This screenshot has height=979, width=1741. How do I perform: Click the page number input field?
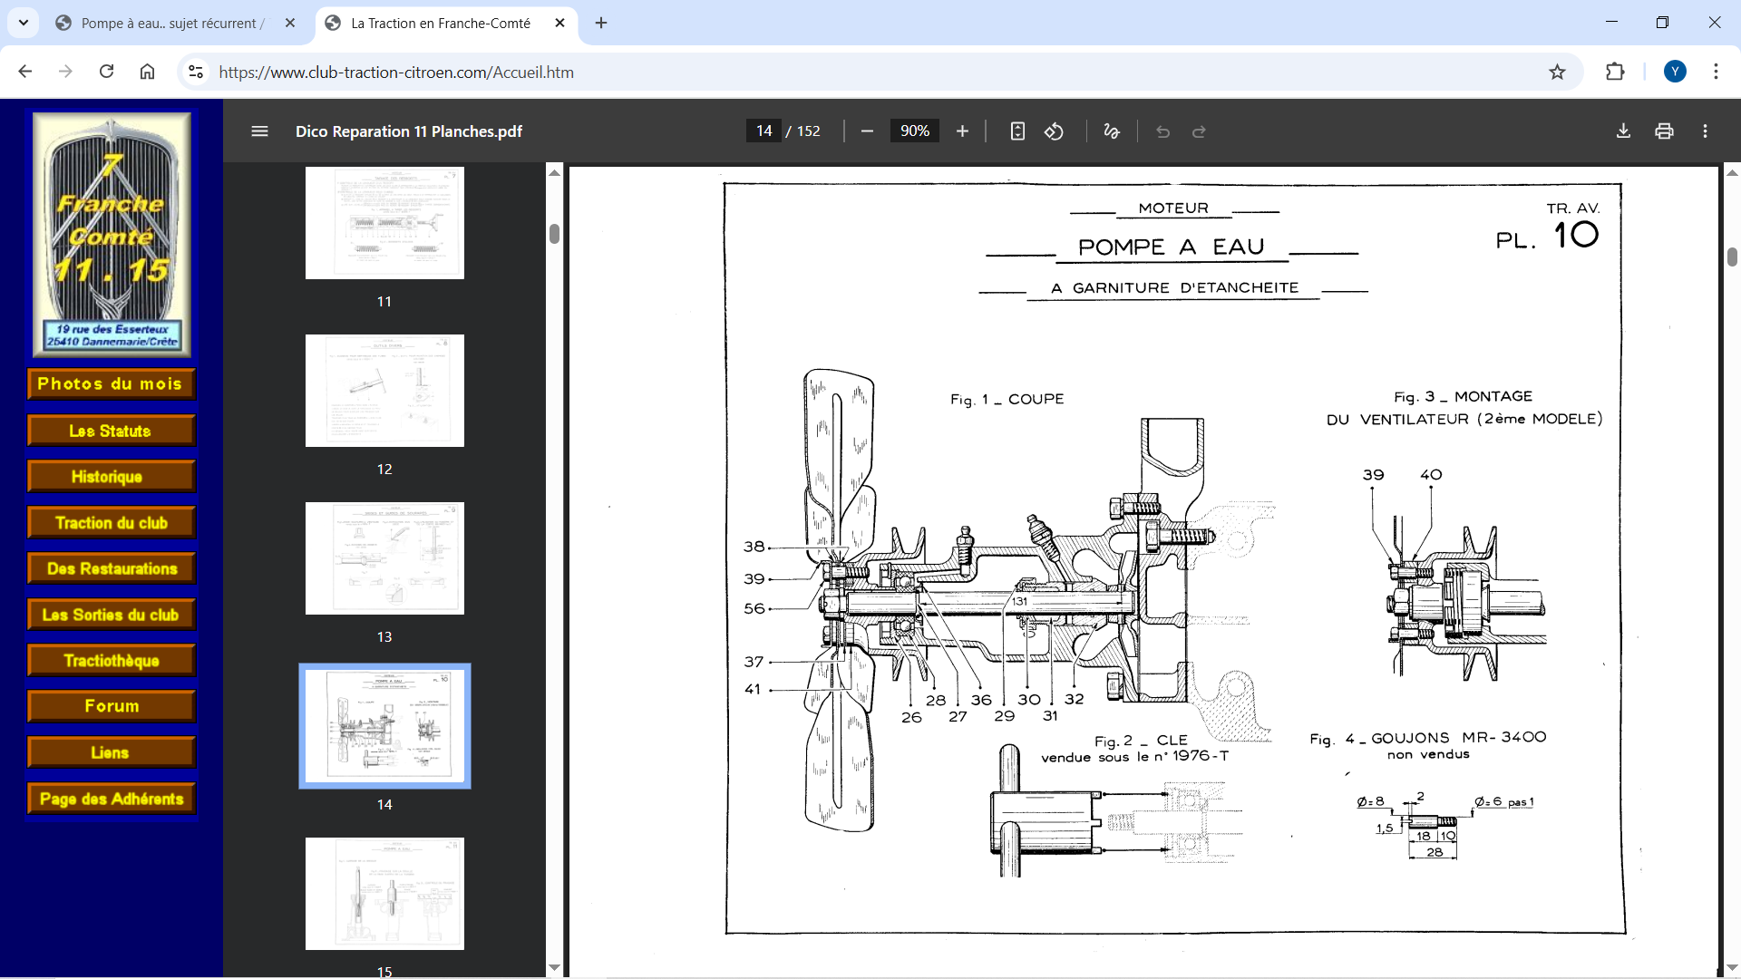click(764, 131)
